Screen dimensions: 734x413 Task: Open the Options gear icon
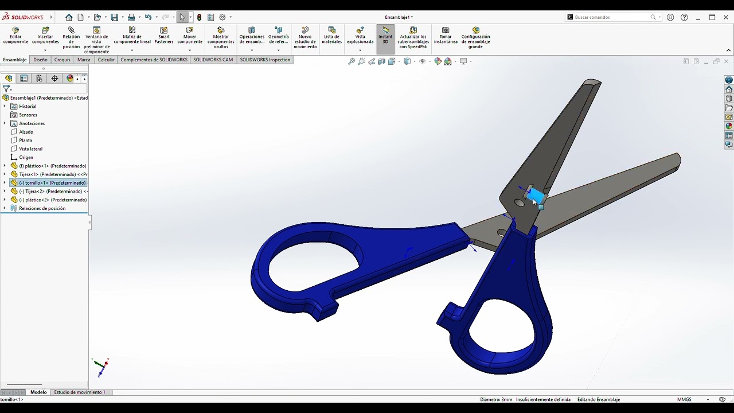pyautogui.click(x=222, y=17)
